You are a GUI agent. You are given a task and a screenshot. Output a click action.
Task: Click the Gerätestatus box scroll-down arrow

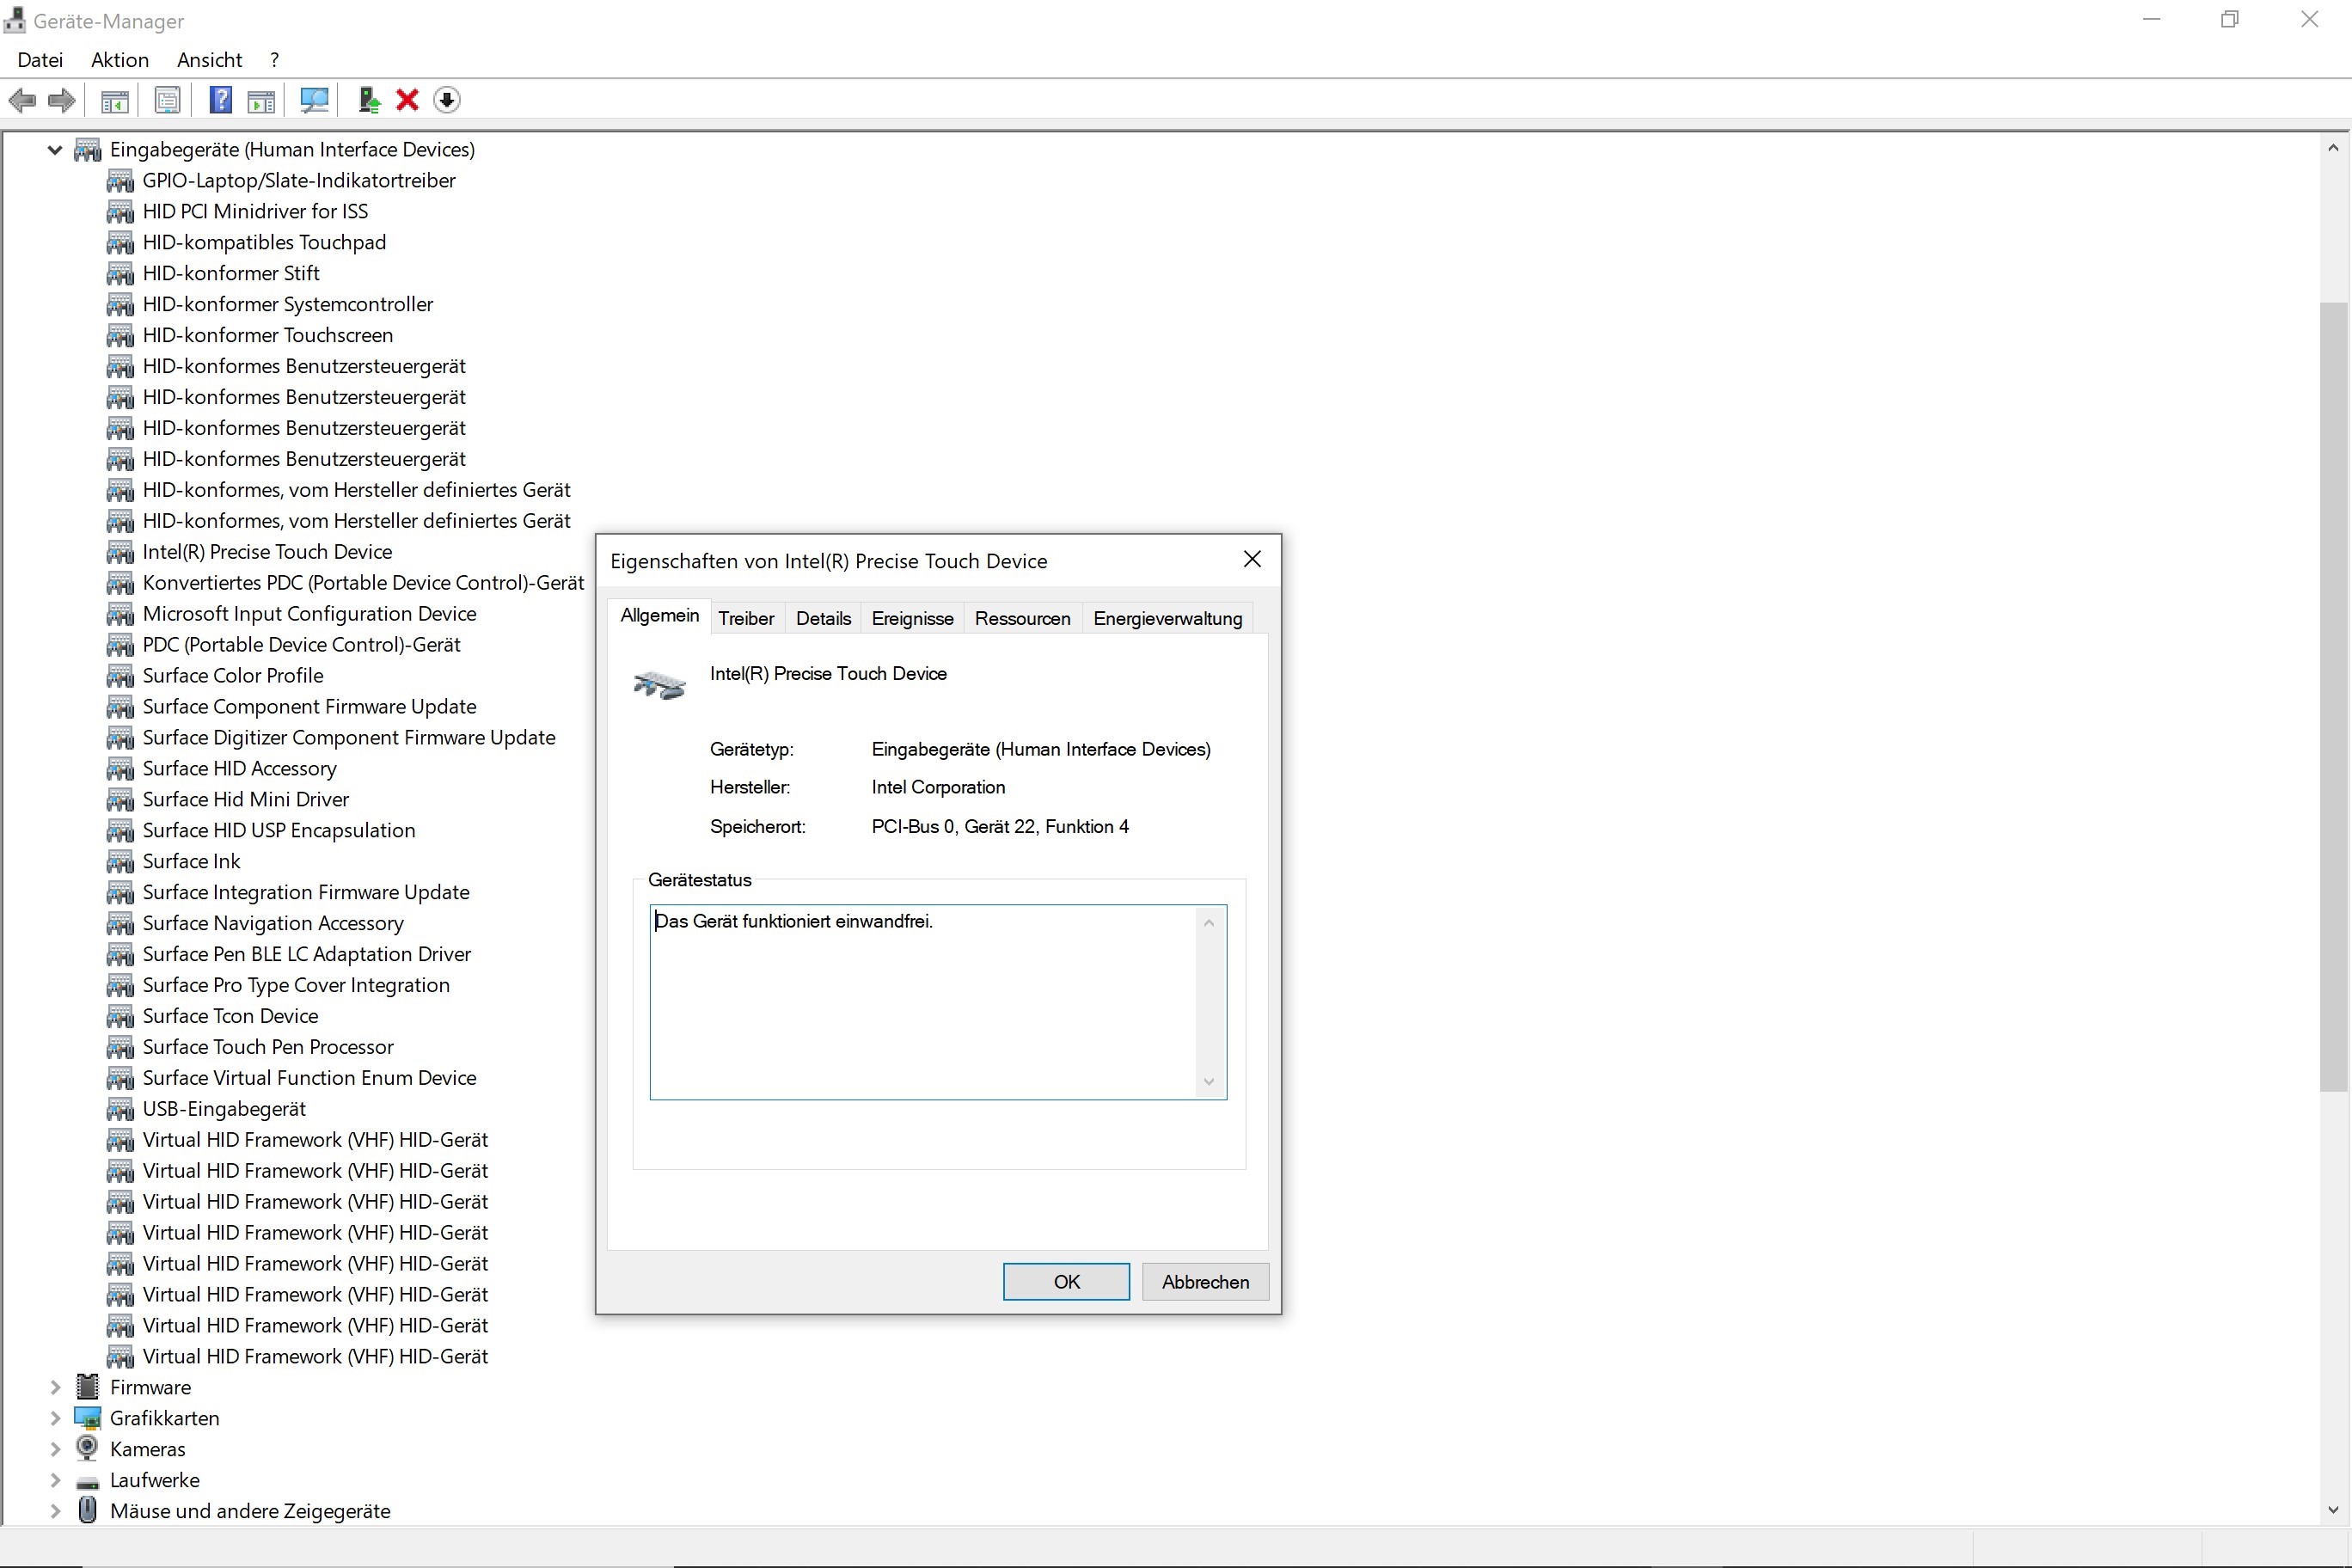(1209, 1081)
